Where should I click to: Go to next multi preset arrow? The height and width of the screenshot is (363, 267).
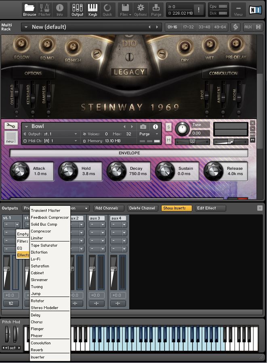pos(157,27)
